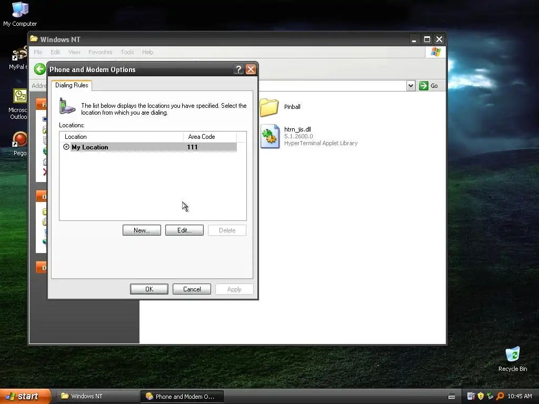Click the orange magnifier tray icon
Image resolution: width=539 pixels, height=404 pixels.
[x=500, y=396]
